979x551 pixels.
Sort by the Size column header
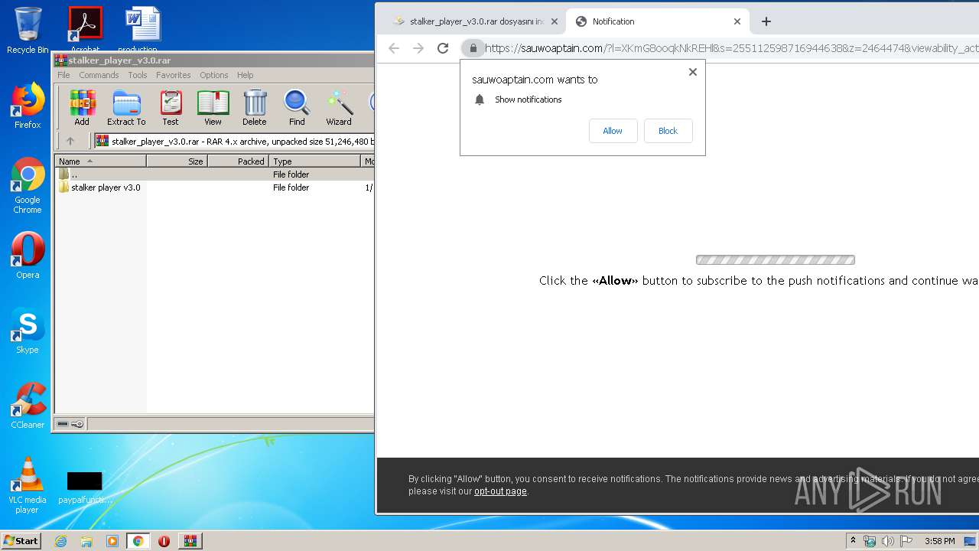[x=177, y=161]
